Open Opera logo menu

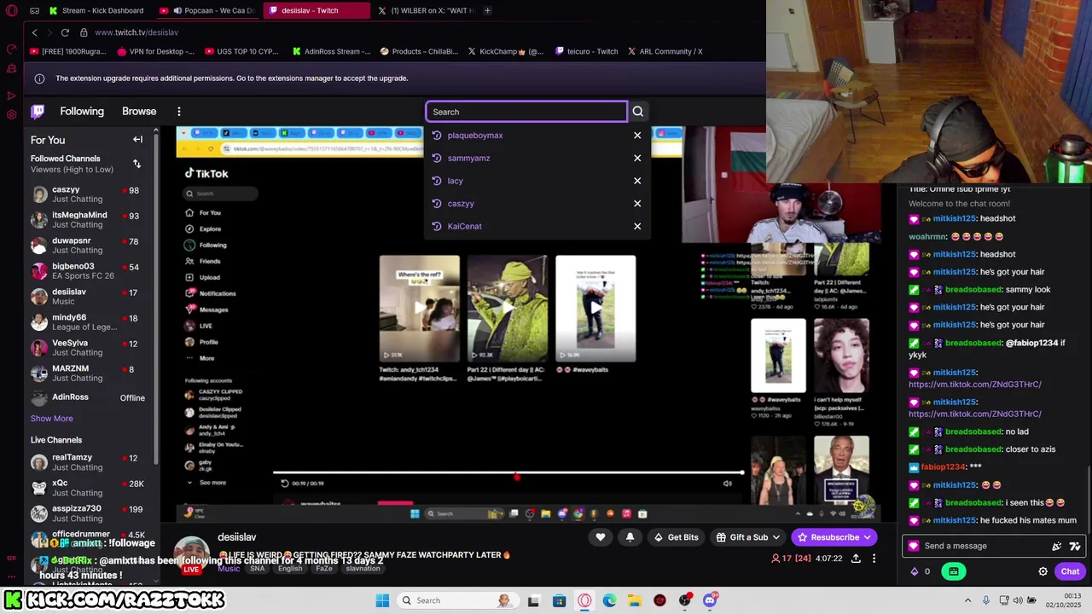tap(12, 10)
